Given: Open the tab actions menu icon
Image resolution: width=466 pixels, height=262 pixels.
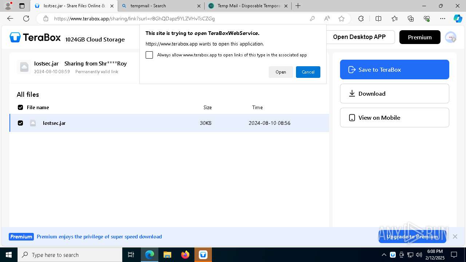Looking at the screenshot, I should tap(22, 6).
